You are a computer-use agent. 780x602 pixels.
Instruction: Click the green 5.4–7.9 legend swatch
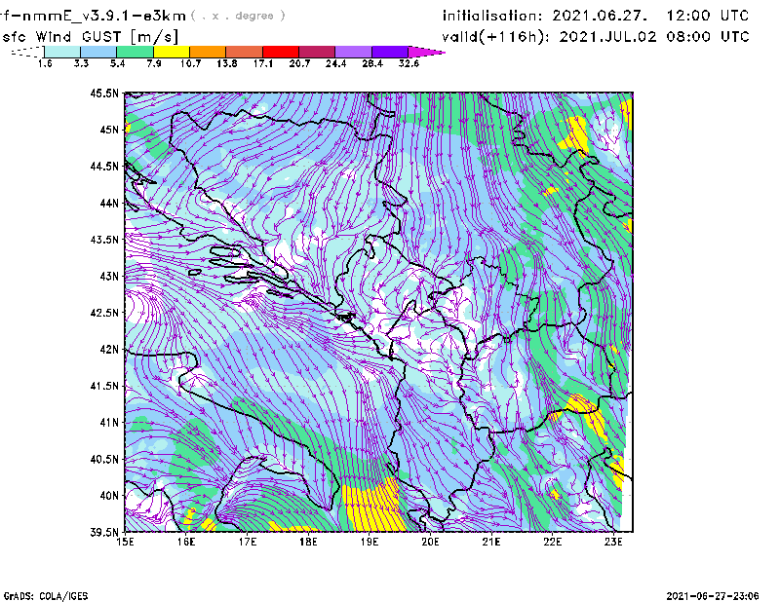pos(135,52)
